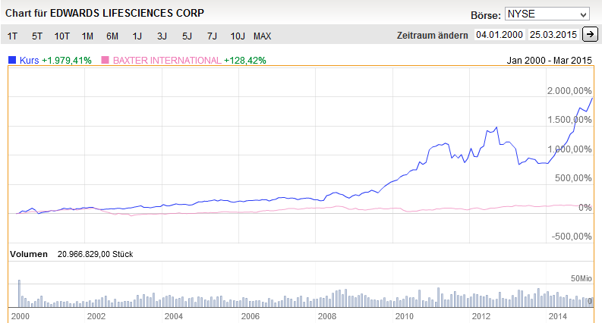Select the 1T time range

pos(12,36)
